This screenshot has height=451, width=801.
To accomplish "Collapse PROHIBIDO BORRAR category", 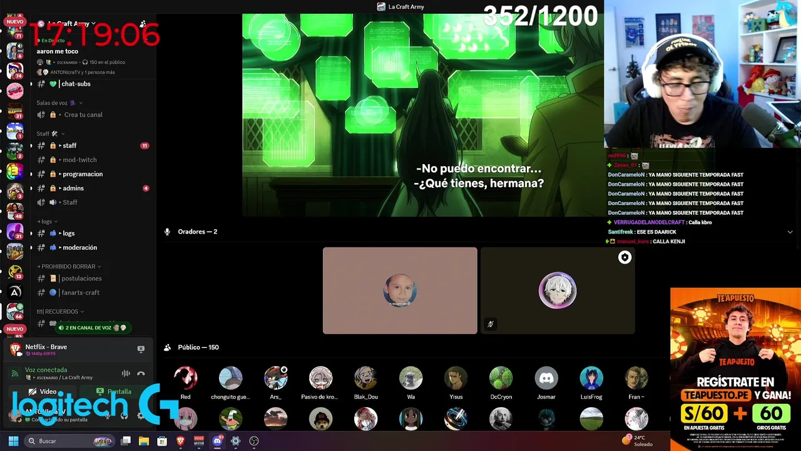I will [x=69, y=266].
